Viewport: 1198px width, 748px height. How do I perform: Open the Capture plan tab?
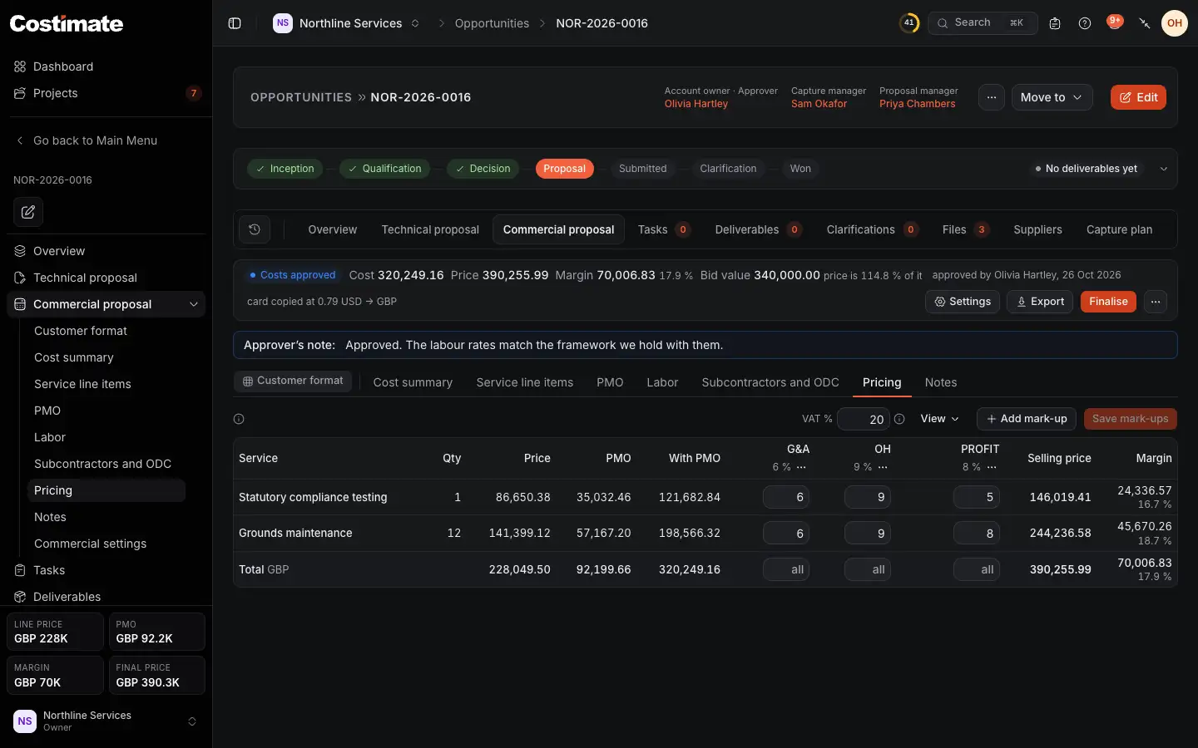click(1119, 229)
